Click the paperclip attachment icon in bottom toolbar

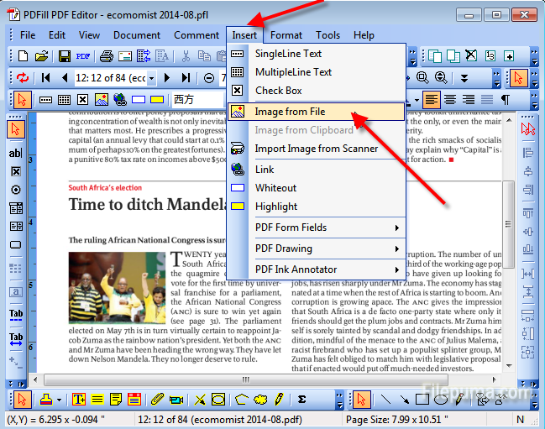[157, 399]
